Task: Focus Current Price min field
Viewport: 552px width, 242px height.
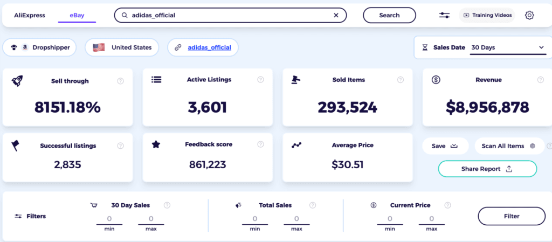Action: point(390,219)
